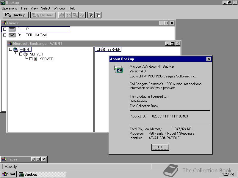This screenshot has height=178, width=238.
Task: Check the innermost SERVER computer checkbox
Action: click(31, 59)
